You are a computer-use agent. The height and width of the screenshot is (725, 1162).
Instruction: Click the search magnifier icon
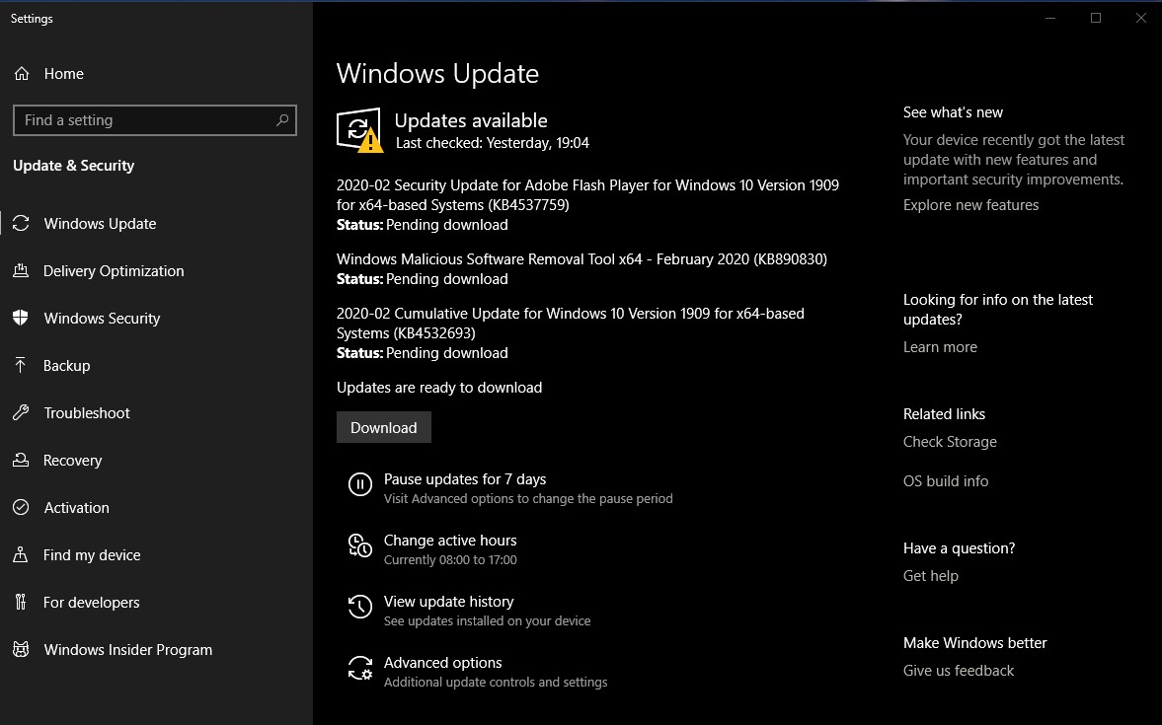[x=282, y=120]
